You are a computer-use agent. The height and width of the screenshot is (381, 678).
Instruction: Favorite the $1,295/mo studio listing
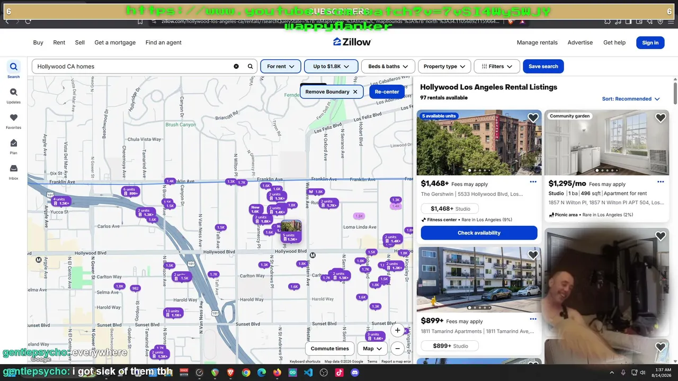pyautogui.click(x=661, y=118)
